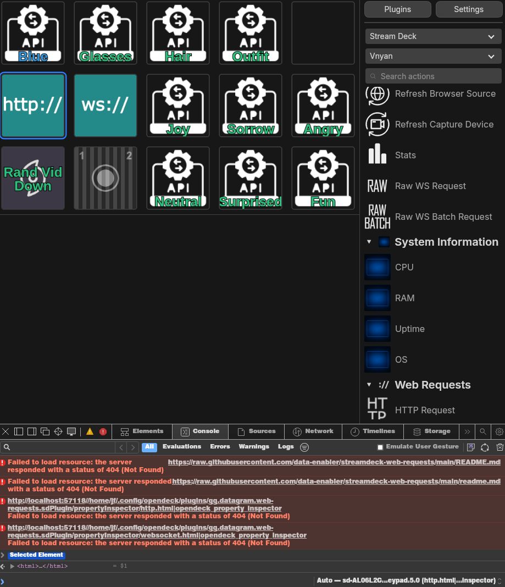Filter console by Evaluations
This screenshot has width=505, height=587.
pos(181,447)
